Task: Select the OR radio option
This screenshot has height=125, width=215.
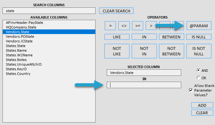Action: (199, 78)
